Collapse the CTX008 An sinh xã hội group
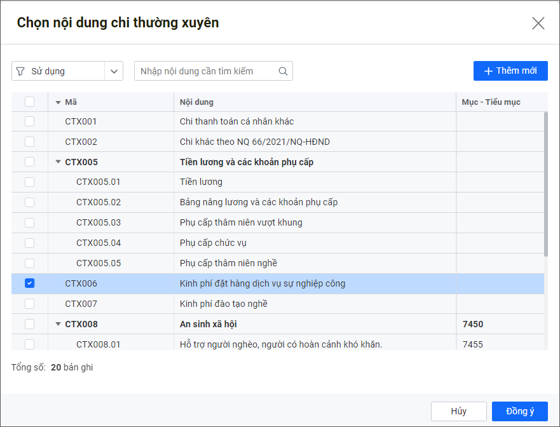 pyautogui.click(x=58, y=324)
